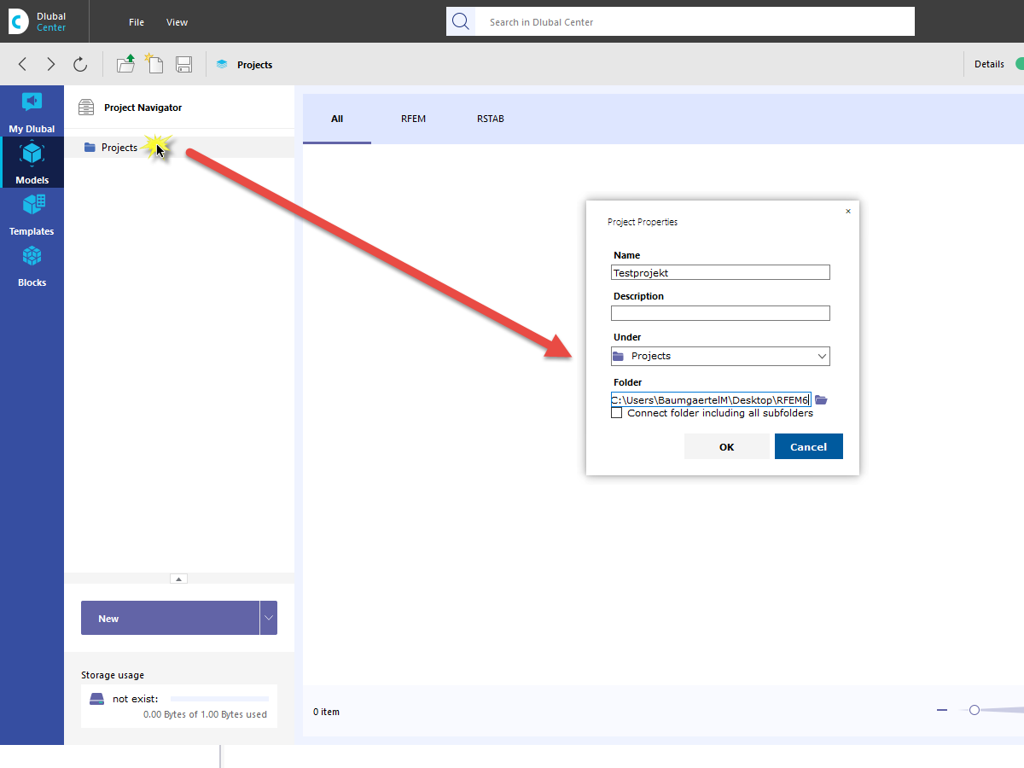1024x768 pixels.
Task: Focus the Search in Dlubal Center field
Action: pyautogui.click(x=695, y=21)
